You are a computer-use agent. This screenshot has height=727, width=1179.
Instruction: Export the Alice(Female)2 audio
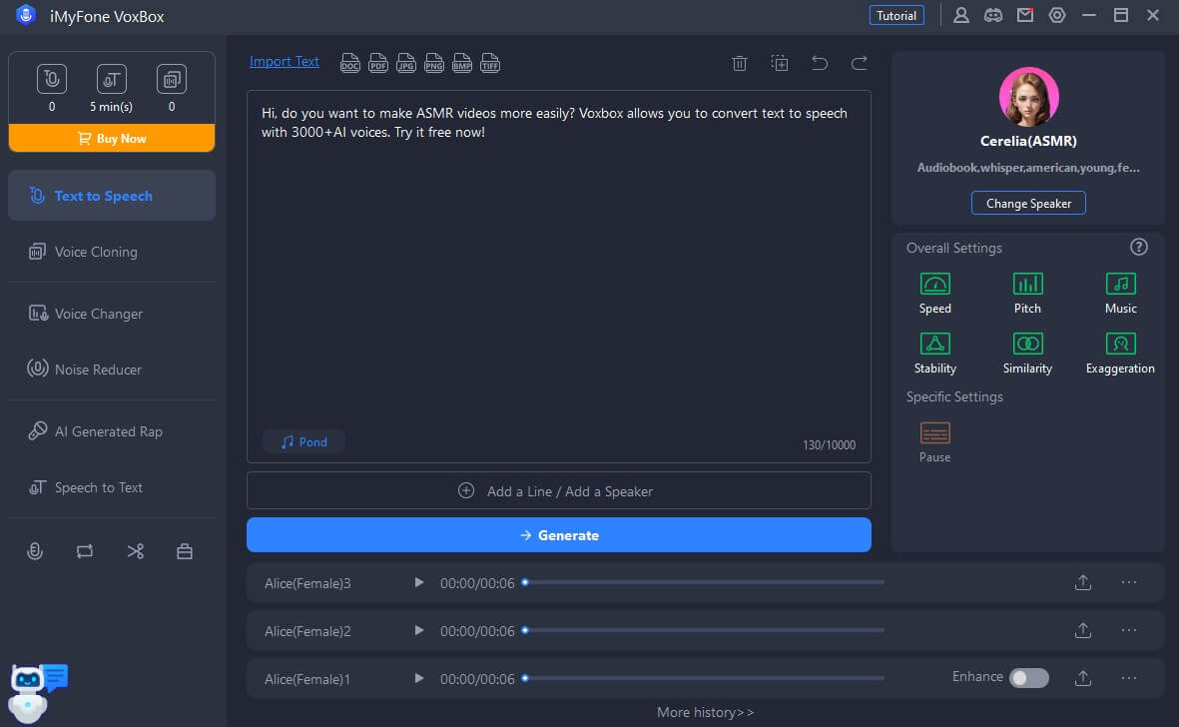click(1083, 631)
